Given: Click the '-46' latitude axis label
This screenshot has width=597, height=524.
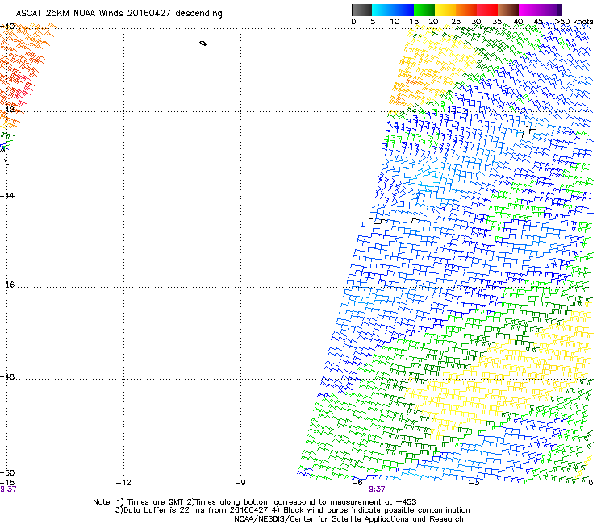Looking at the screenshot, I should click(x=7, y=285).
